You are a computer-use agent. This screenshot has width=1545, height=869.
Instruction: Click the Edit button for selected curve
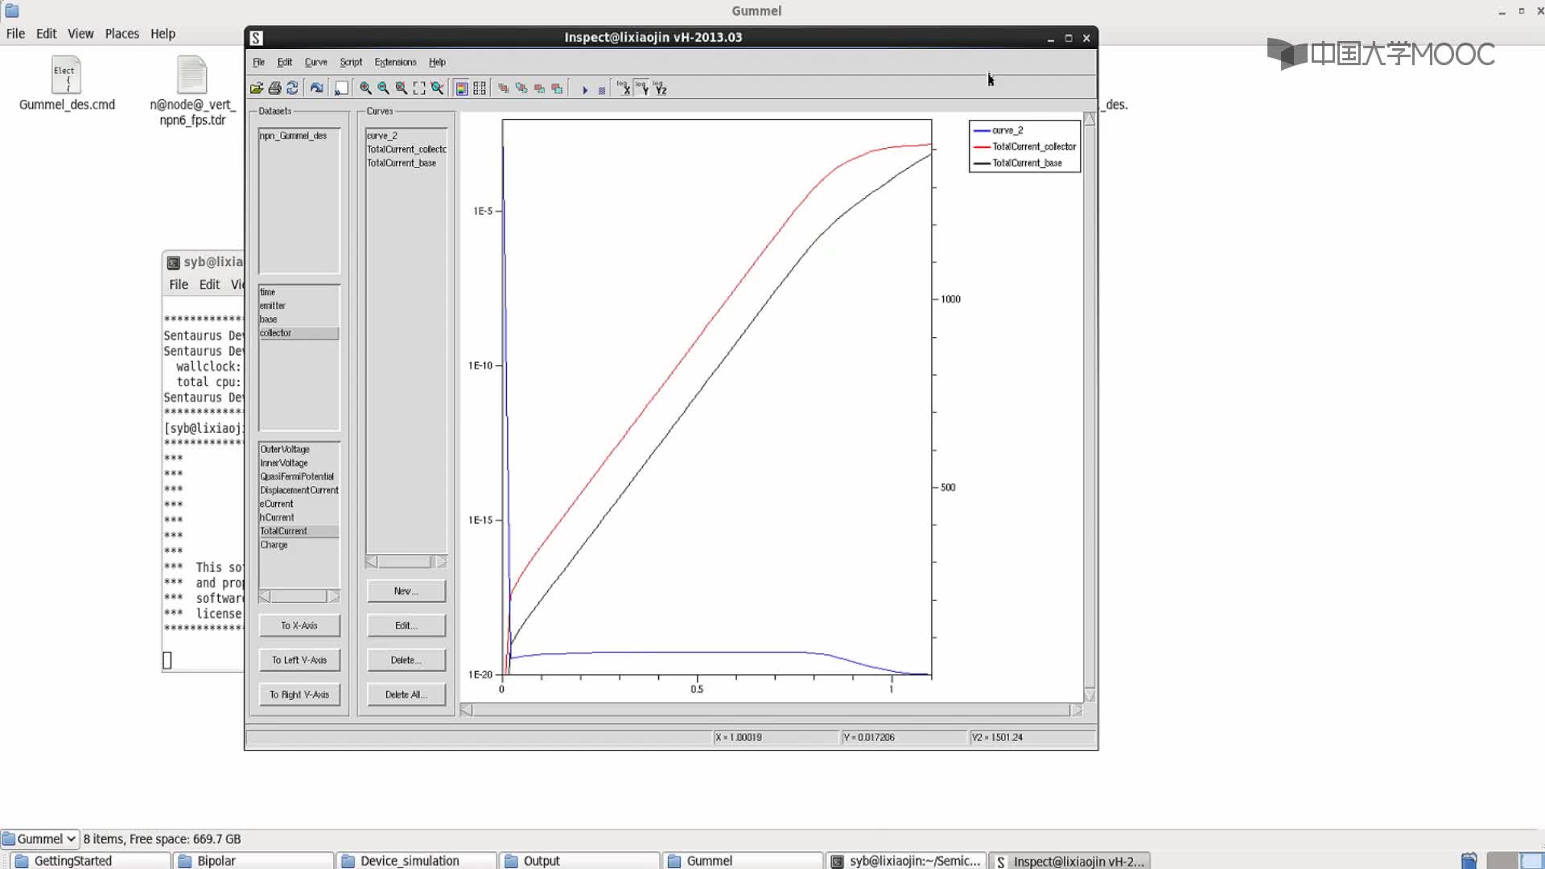click(x=406, y=625)
